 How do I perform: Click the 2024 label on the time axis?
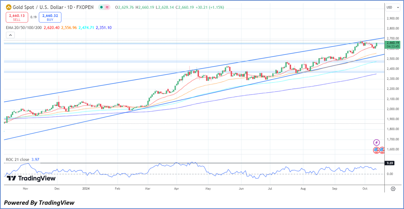pyautogui.click(x=86, y=189)
